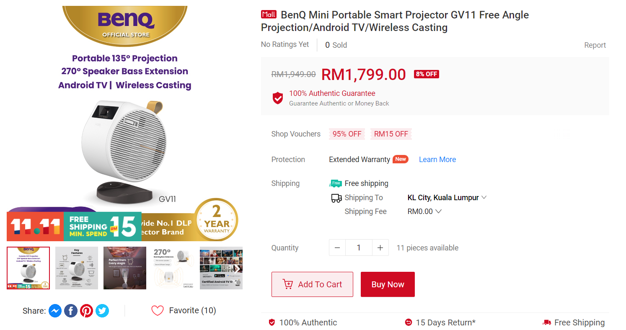This screenshot has width=626, height=330.
Task: Increase quantity with the plus stepper
Action: [380, 247]
